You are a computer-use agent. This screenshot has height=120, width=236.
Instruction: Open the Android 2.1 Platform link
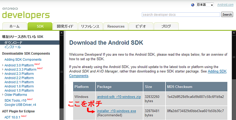tap(19, 82)
